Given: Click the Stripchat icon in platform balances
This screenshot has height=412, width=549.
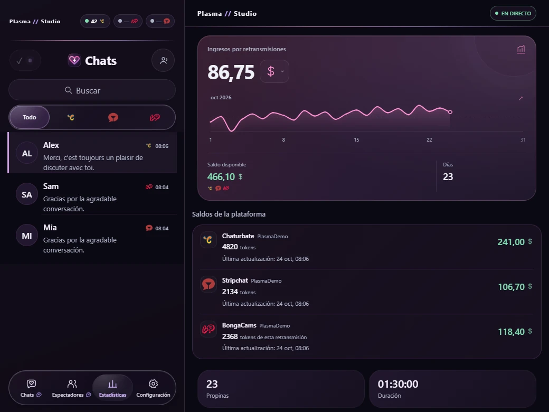Looking at the screenshot, I should [x=209, y=284].
